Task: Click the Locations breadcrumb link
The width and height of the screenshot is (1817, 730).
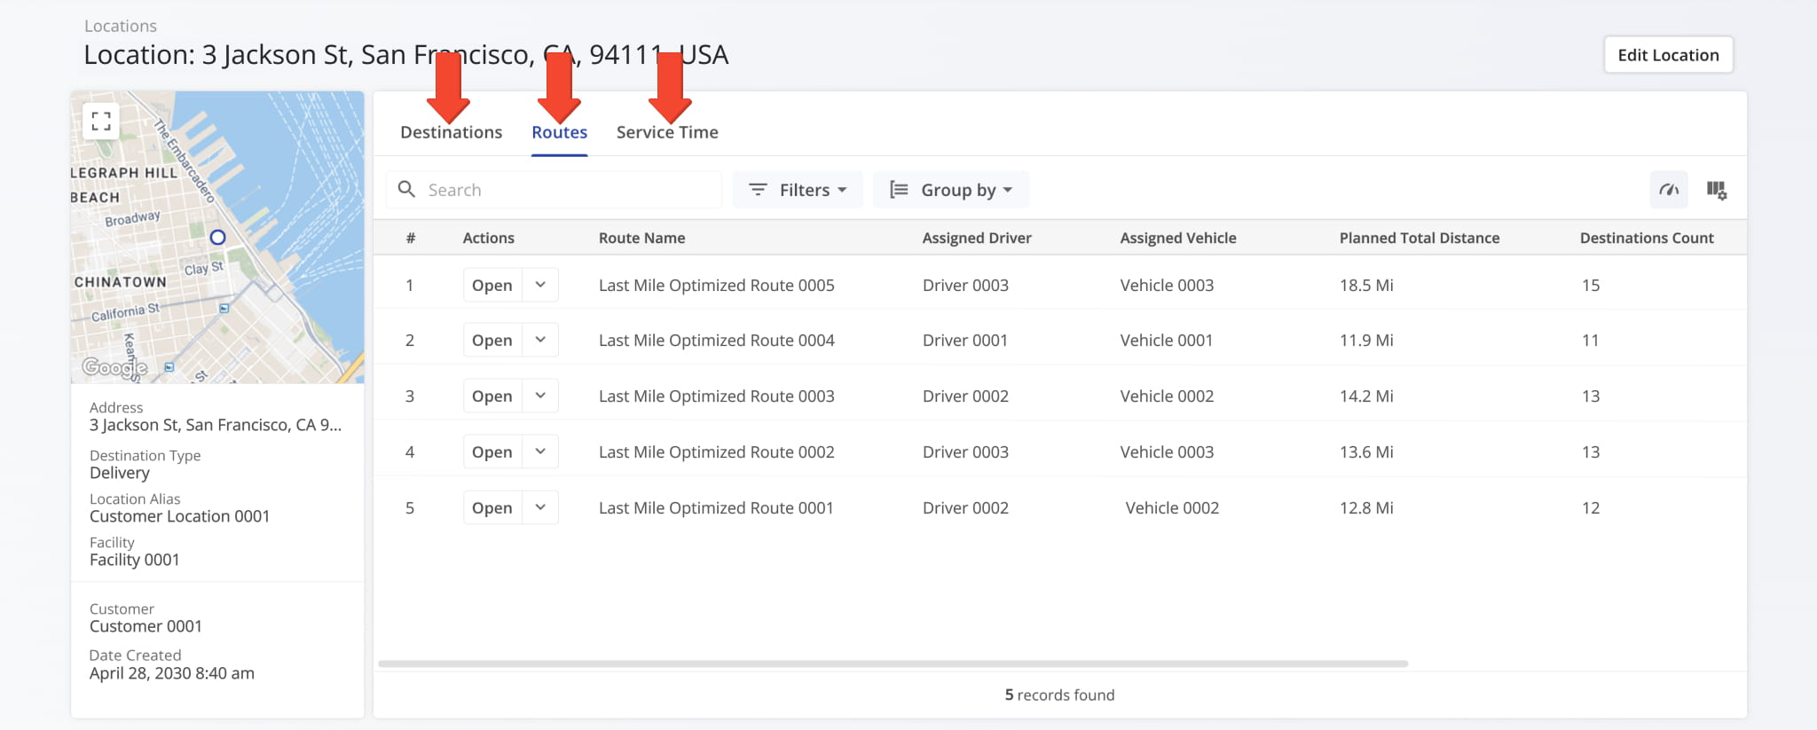Action: [x=121, y=26]
